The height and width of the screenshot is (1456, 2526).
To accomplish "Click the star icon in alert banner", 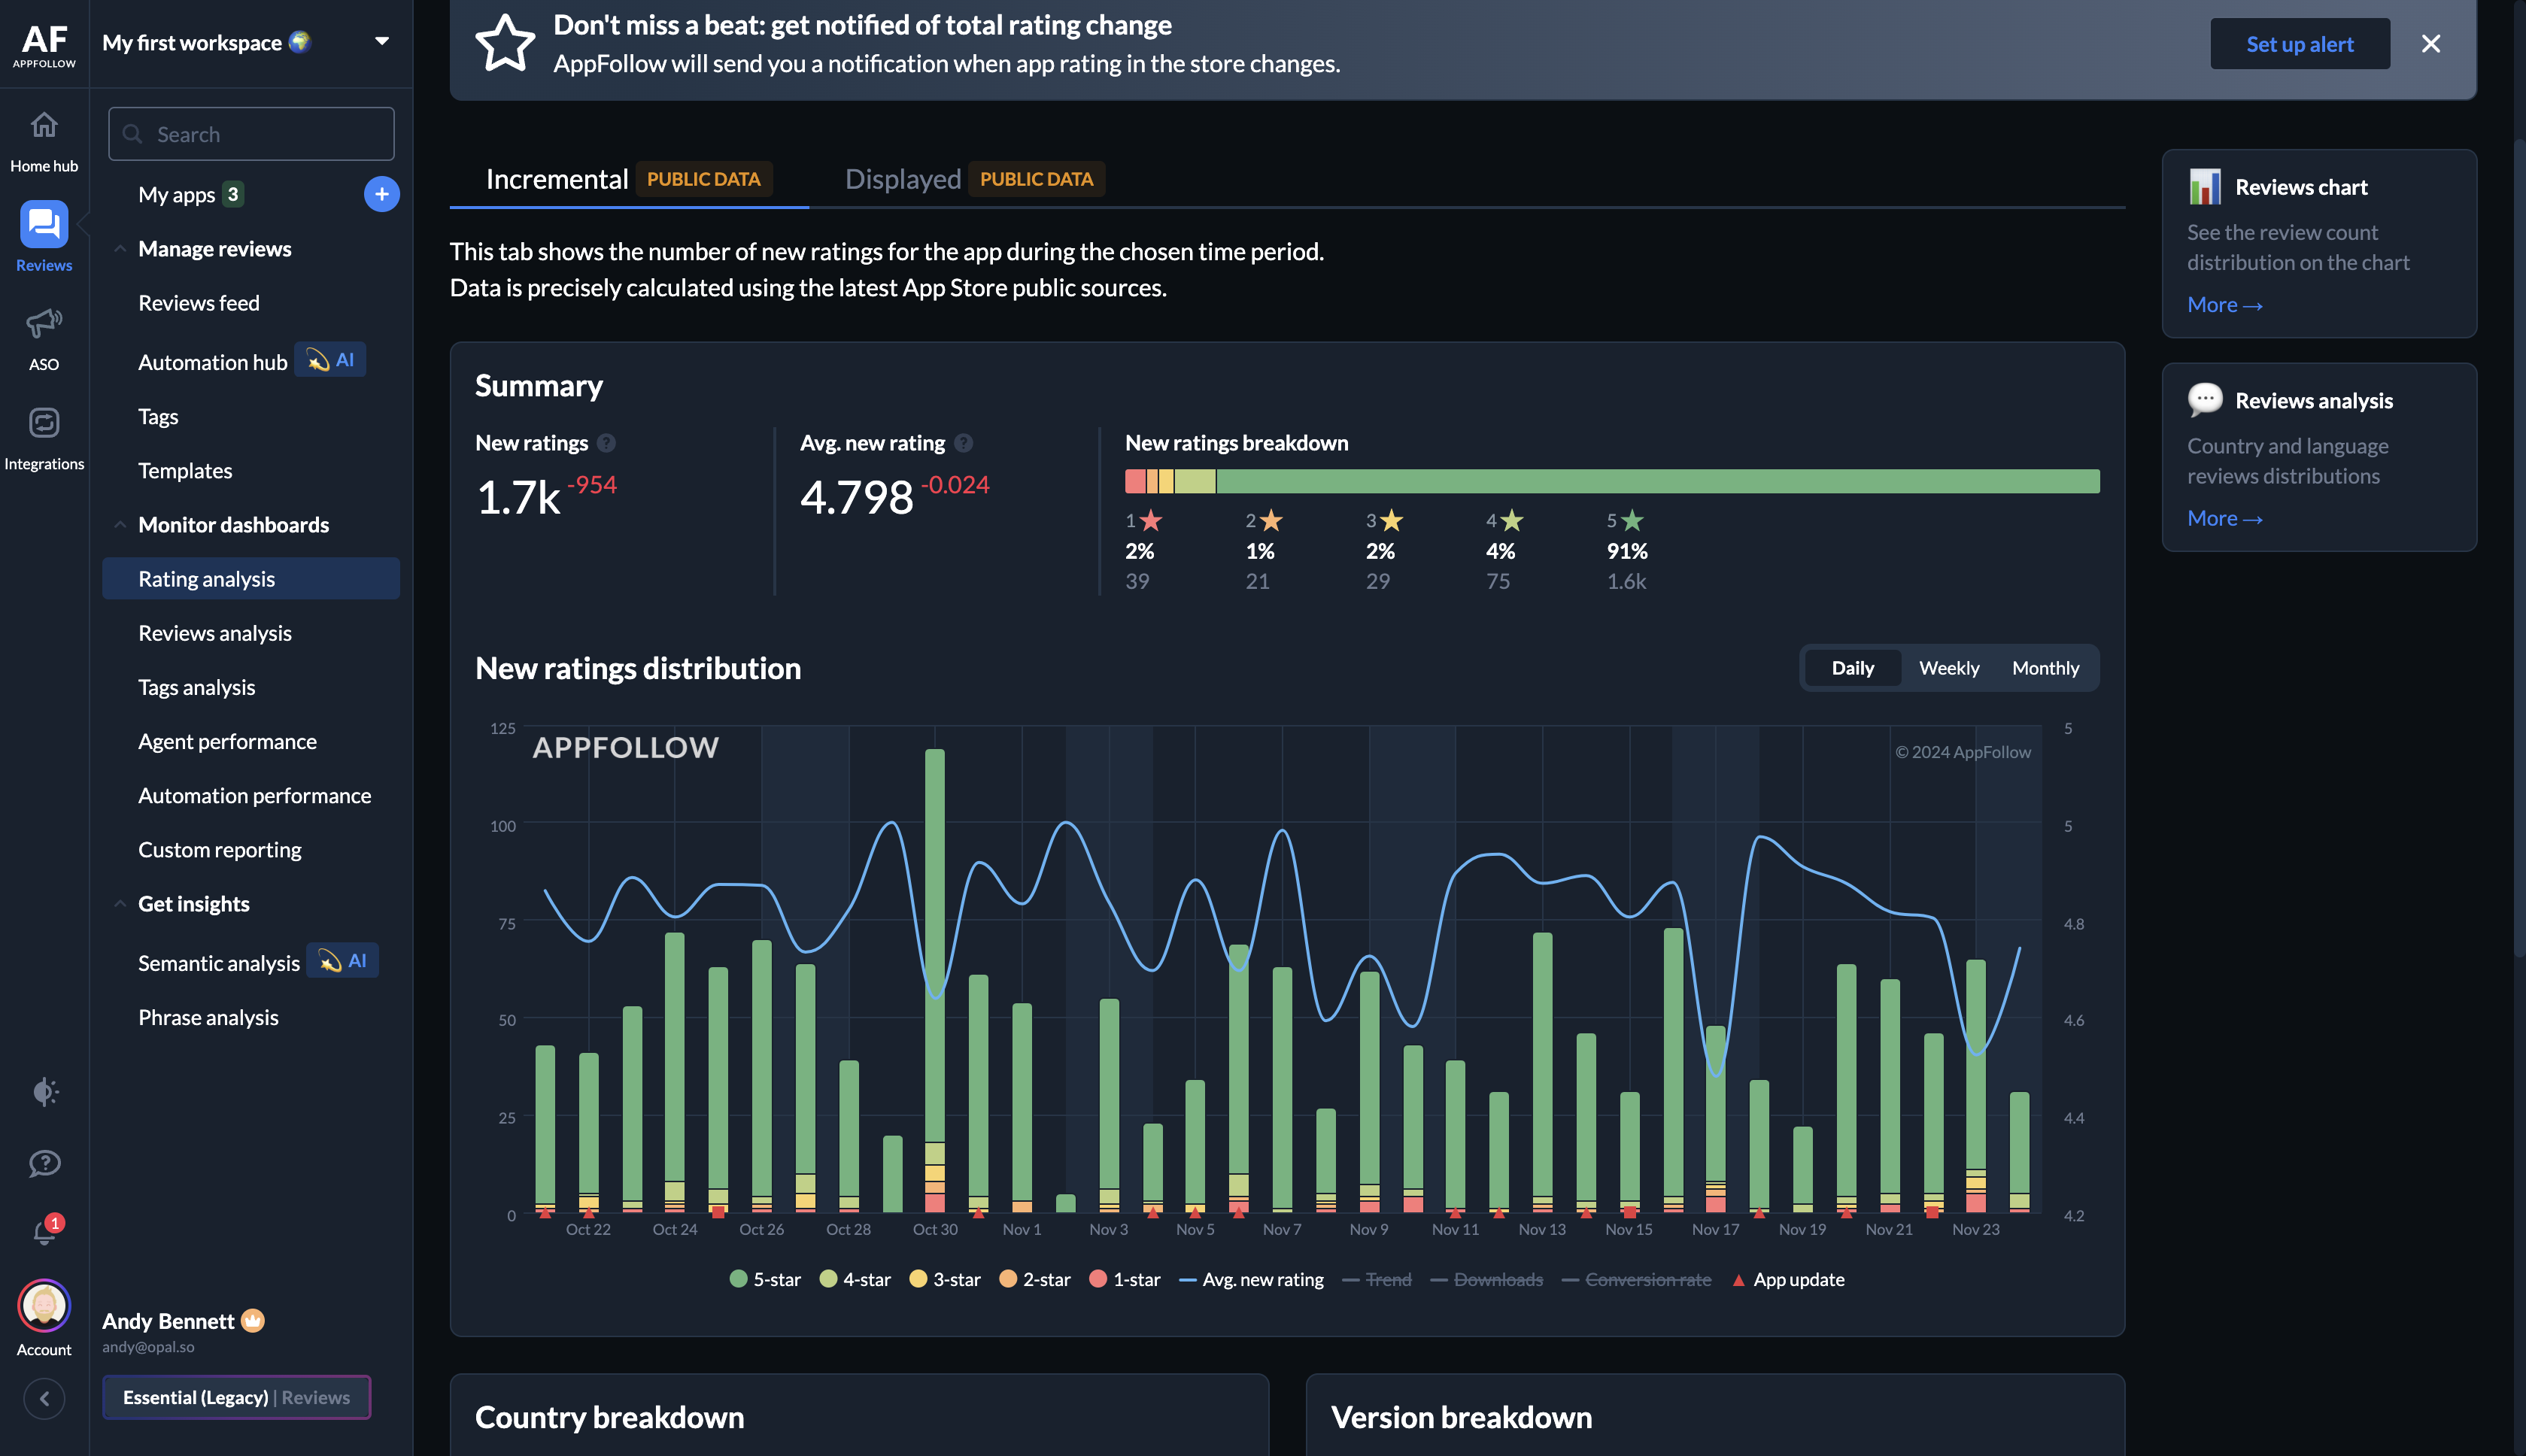I will pyautogui.click(x=504, y=44).
